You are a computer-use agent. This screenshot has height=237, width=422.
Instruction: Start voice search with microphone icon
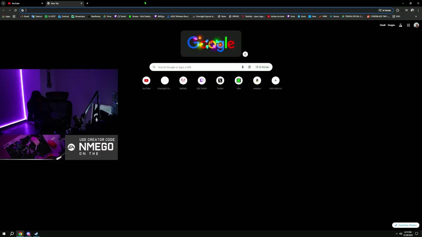coord(243,67)
